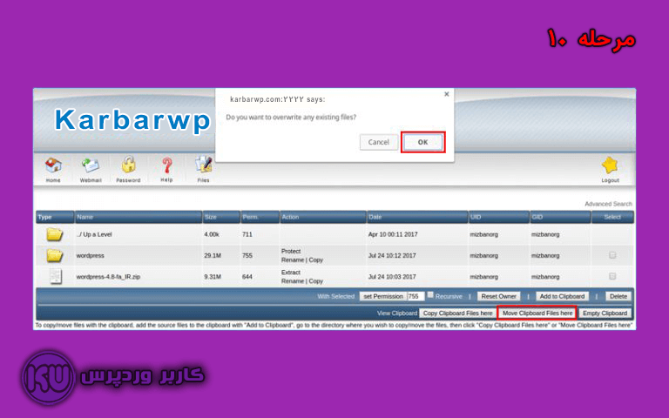Click the ../ Up a Level link
This screenshot has width=669, height=418.
pos(94,234)
